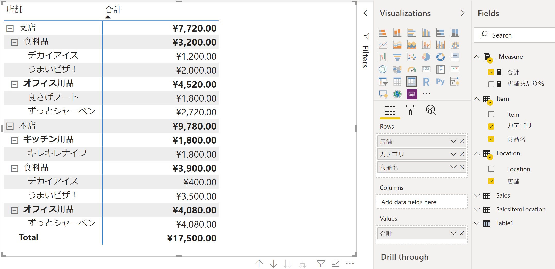Open the 店舗 field dropdown in Rows
This screenshot has width=555, height=269.
(453, 141)
